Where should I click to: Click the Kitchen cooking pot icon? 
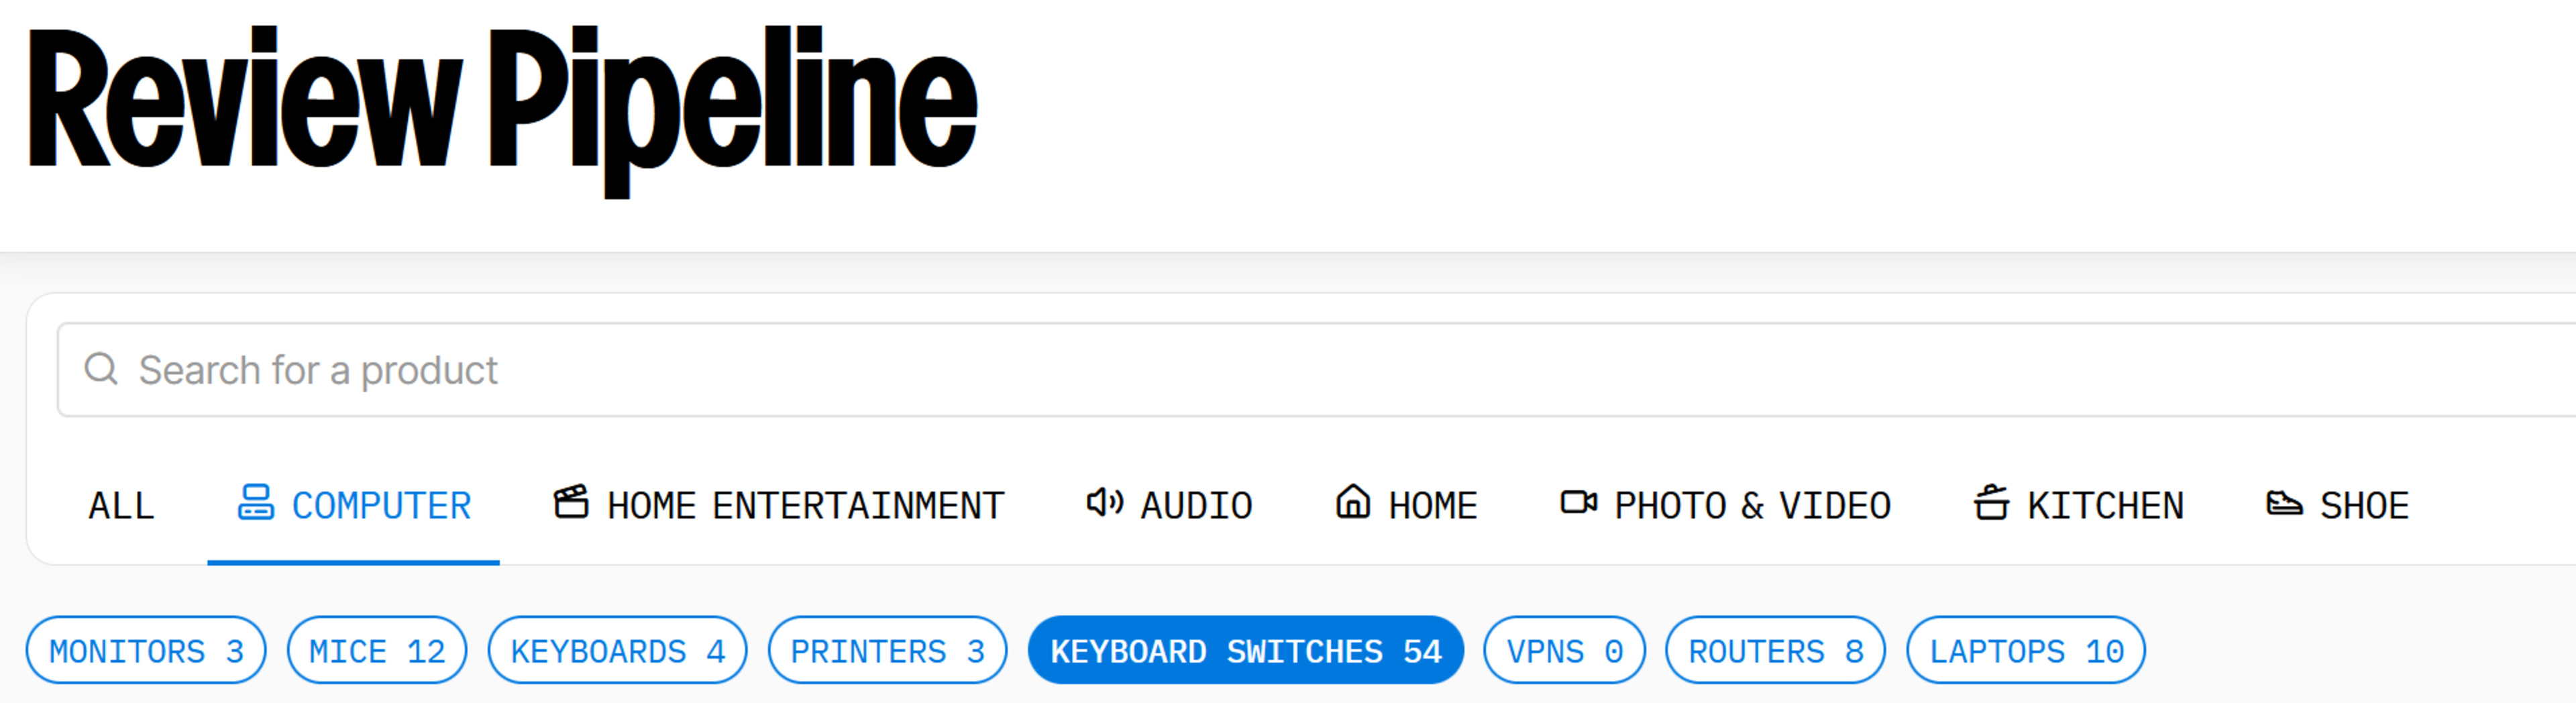1990,502
